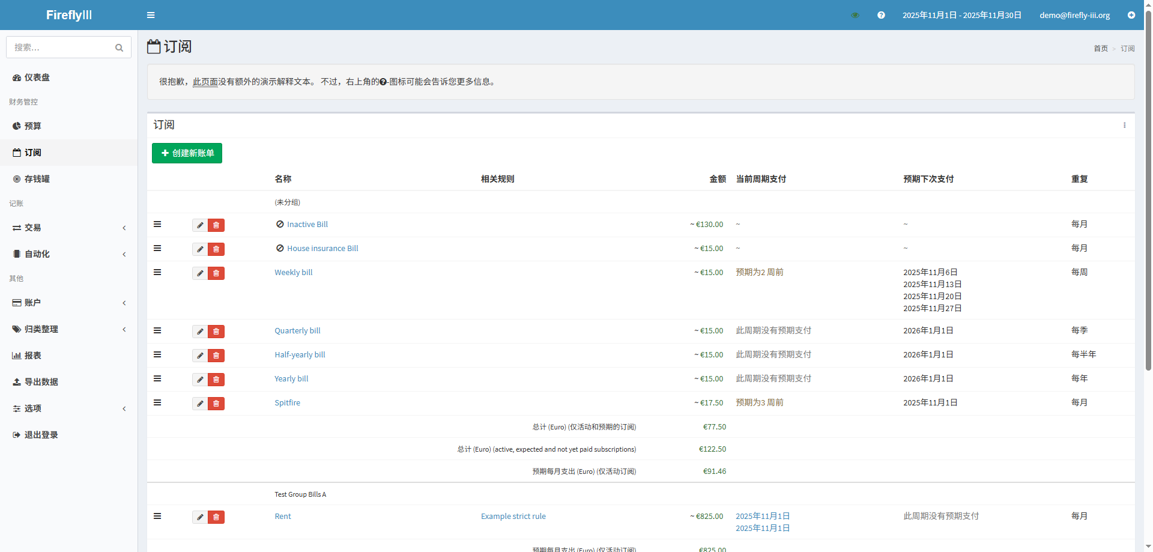This screenshot has height=552, width=1153.
Task: Click the green 创建新账单 button
Action: click(x=187, y=153)
